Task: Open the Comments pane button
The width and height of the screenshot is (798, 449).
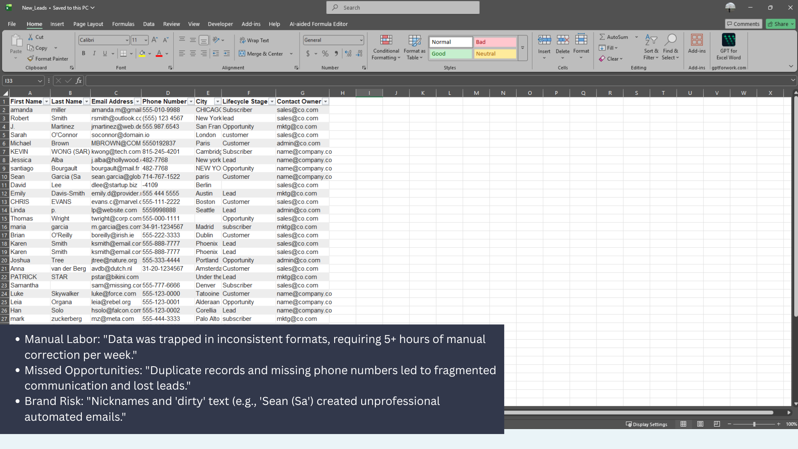Action: (x=743, y=24)
